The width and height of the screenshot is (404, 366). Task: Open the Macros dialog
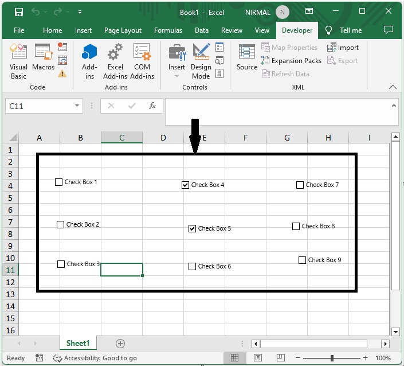[x=44, y=57]
